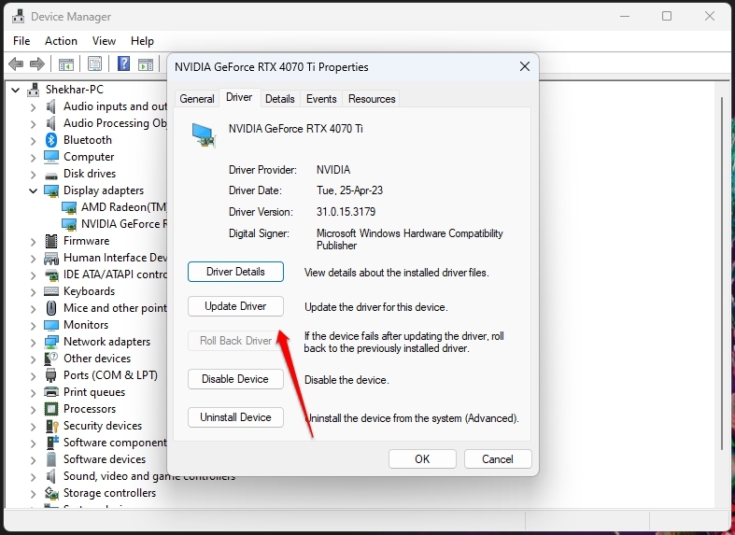Image resolution: width=735 pixels, height=535 pixels.
Task: Click the Show/Hide console tree toolbar icon
Action: pos(66,64)
